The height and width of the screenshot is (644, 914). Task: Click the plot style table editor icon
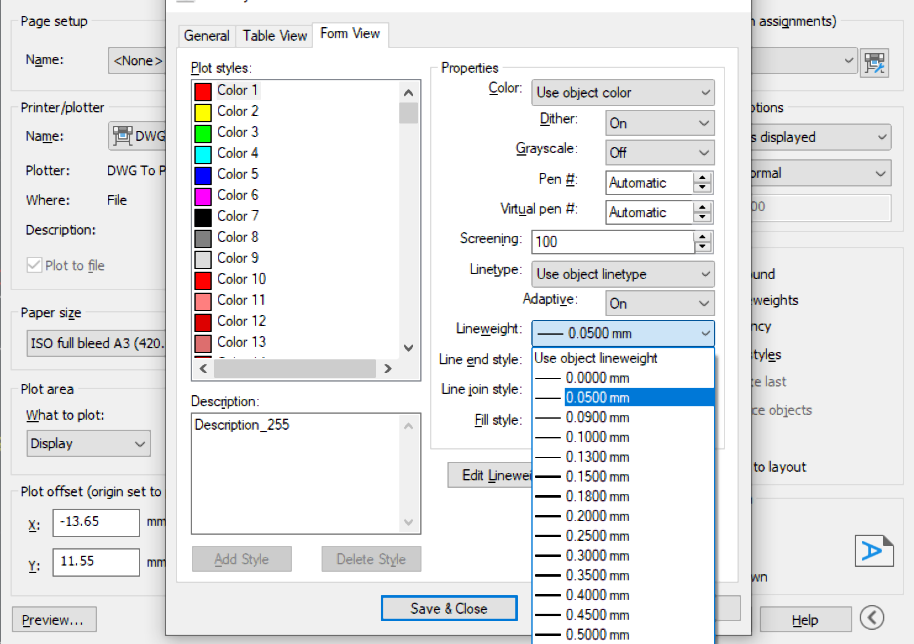click(874, 62)
